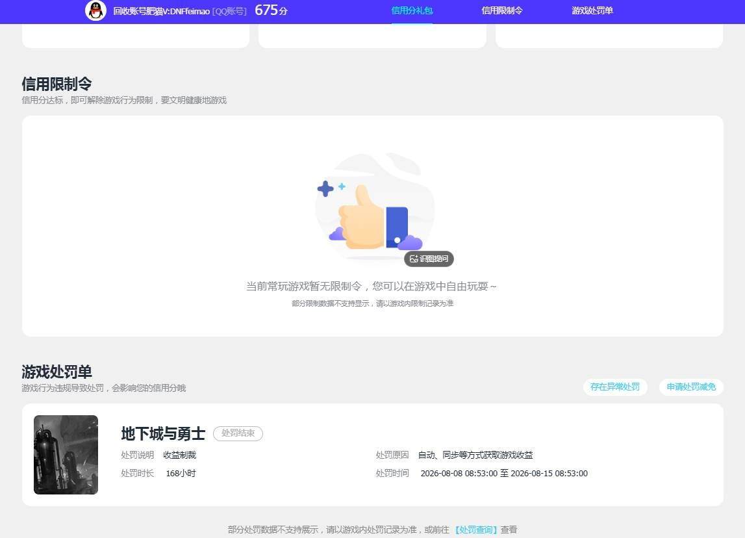
Task: Click the 申请处罚减免 button
Action: pyautogui.click(x=691, y=387)
